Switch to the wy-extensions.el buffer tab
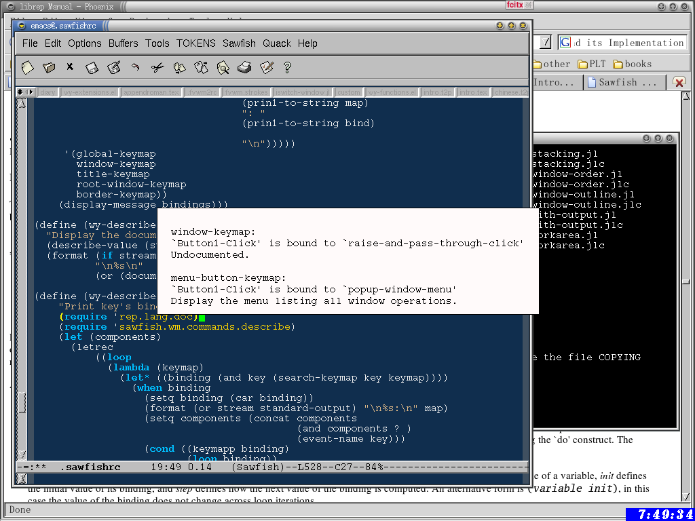695x521 pixels. pyautogui.click(x=90, y=92)
